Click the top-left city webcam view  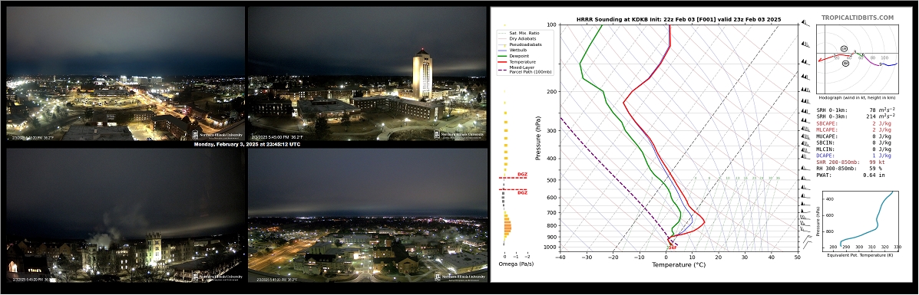click(125, 74)
